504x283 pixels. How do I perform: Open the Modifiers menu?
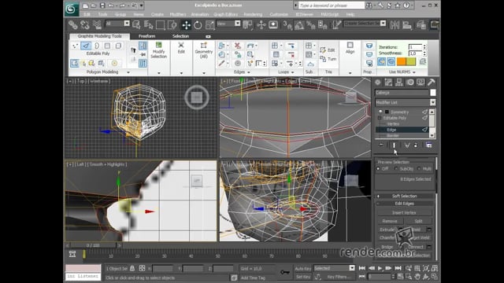pyautogui.click(x=178, y=14)
